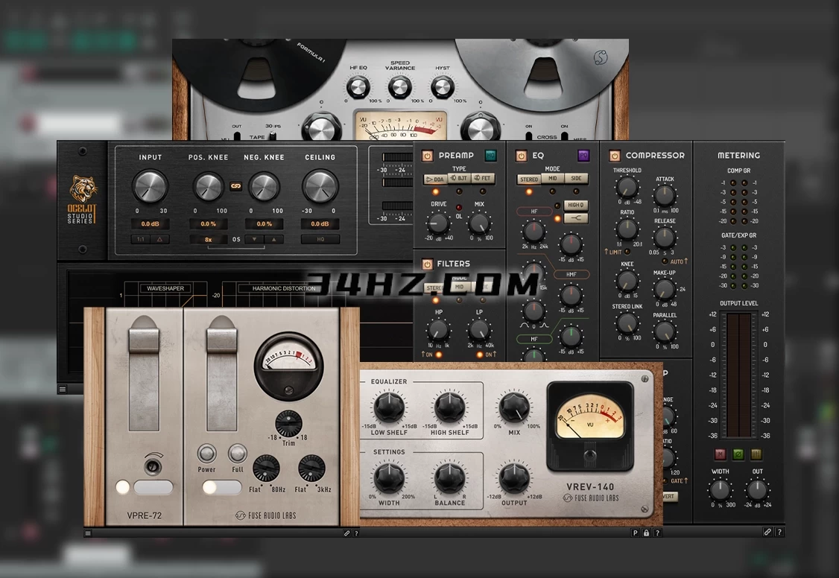Screen dimensions: 839x578
Task: Click the compressor Threshold knob
Action: coord(627,187)
